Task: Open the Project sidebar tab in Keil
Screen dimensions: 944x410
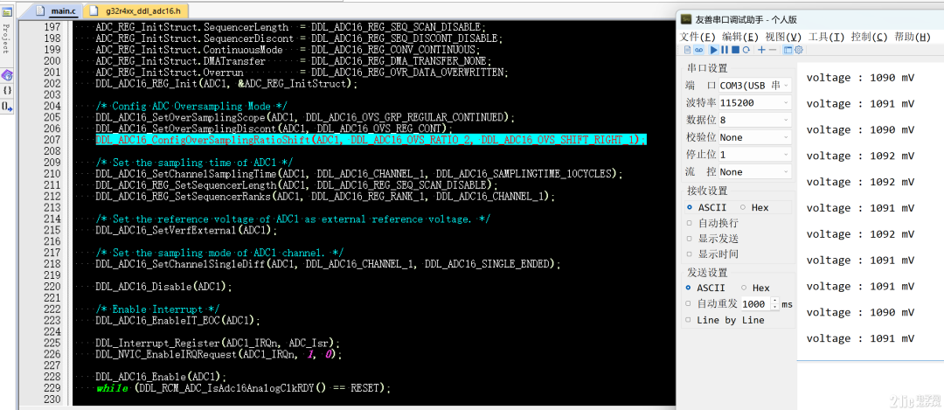Action: tap(7, 34)
